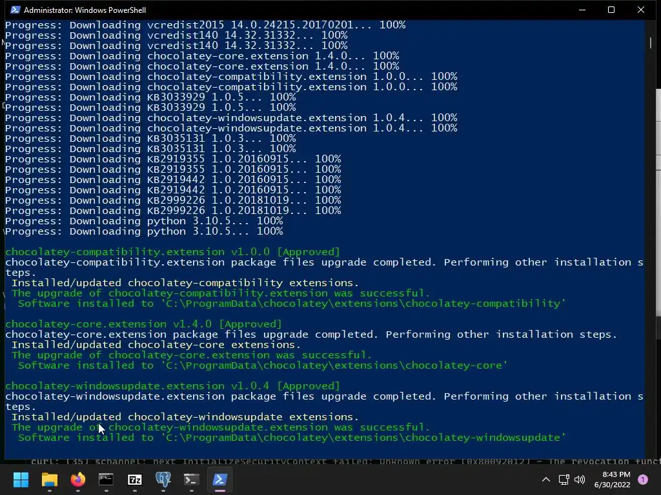Open File Explorer from the taskbar
This screenshot has width=661, height=495.
[49, 480]
